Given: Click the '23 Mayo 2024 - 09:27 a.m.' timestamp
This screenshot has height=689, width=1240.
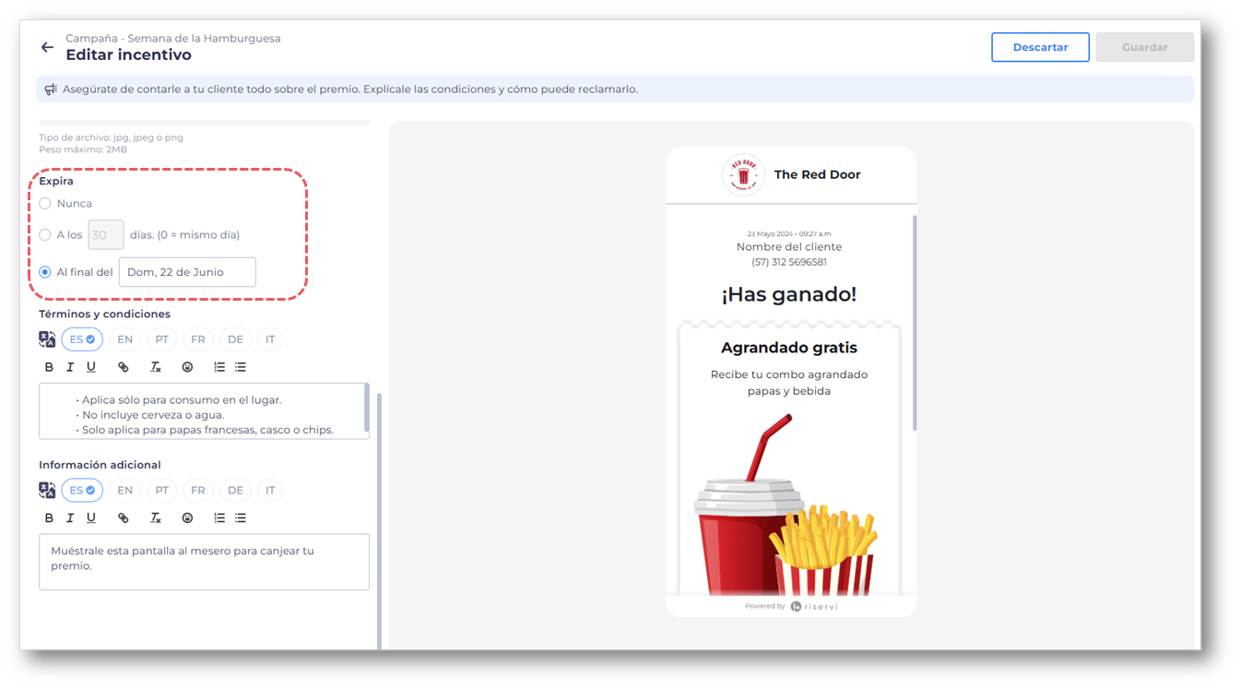Looking at the screenshot, I should click(x=789, y=234).
